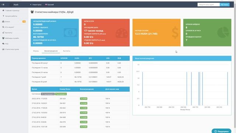Screen dimensions: 236x133
Task: Toggle the green Подтверждено status filter
Action: click(x=61, y=94)
